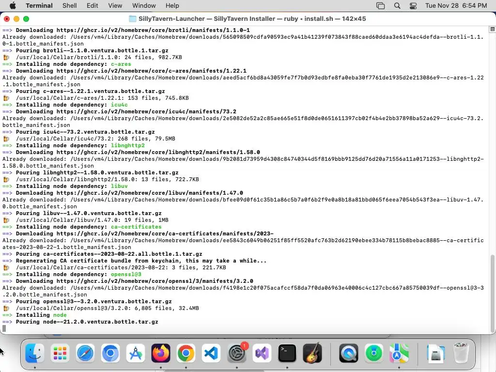The image size is (496, 372).
Task: Click '/usr/local/Cellar/ca-certificates/2023-08-22: 3 files' line
Action: click(121, 267)
